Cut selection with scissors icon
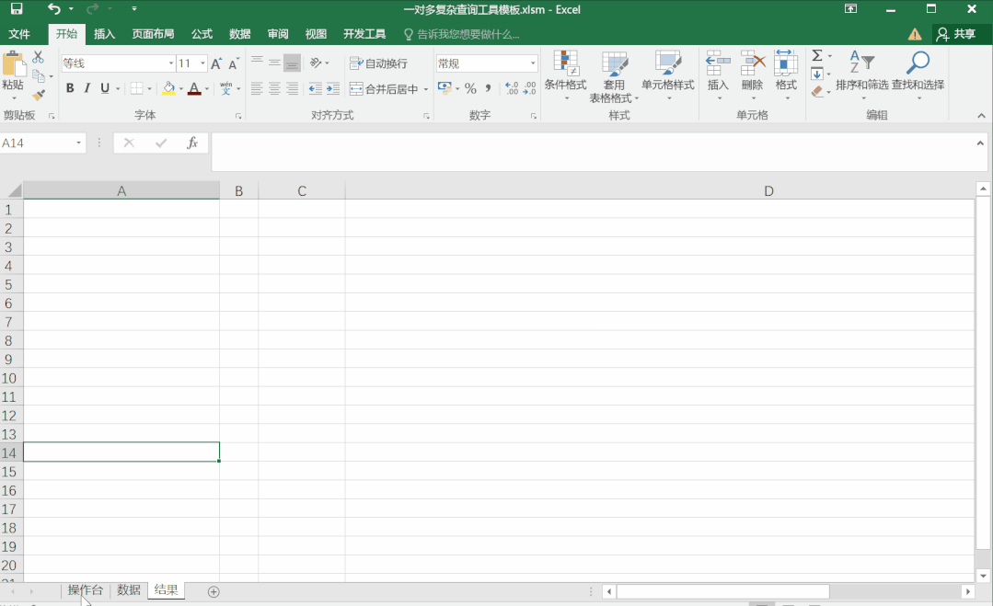This screenshot has width=993, height=606. 38,58
